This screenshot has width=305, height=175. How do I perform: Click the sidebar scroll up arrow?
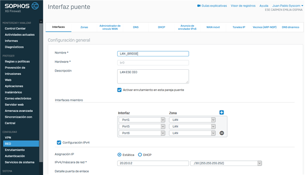pyautogui.click(x=41, y=21)
